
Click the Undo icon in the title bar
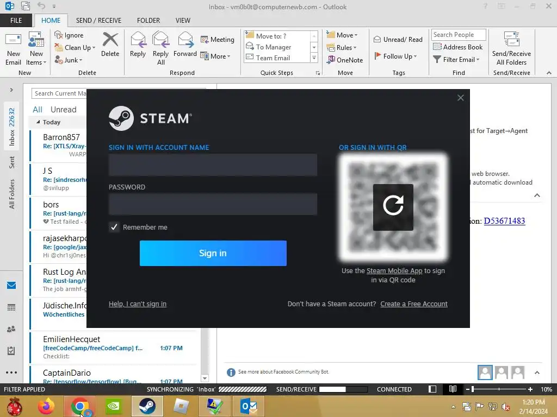(x=41, y=6)
